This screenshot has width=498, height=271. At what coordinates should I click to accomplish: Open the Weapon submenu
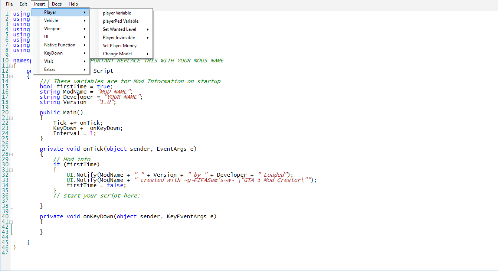[x=60, y=29]
